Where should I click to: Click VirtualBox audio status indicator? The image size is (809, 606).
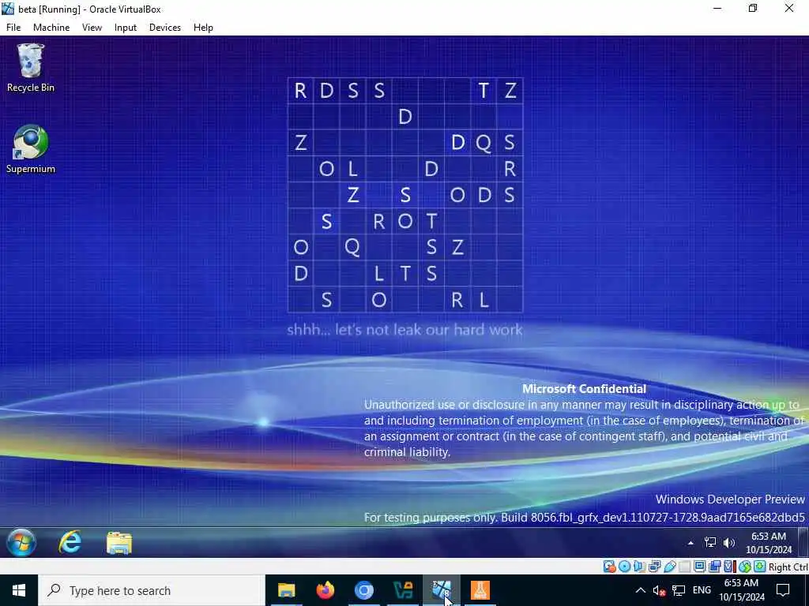pyautogui.click(x=640, y=567)
